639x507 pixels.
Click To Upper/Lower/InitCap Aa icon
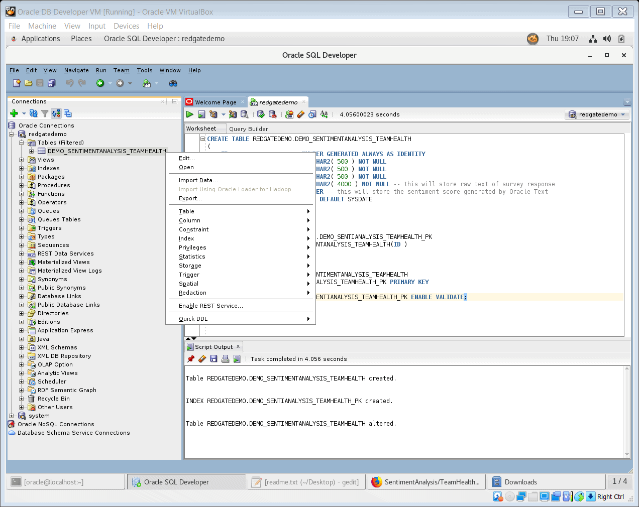pos(324,114)
